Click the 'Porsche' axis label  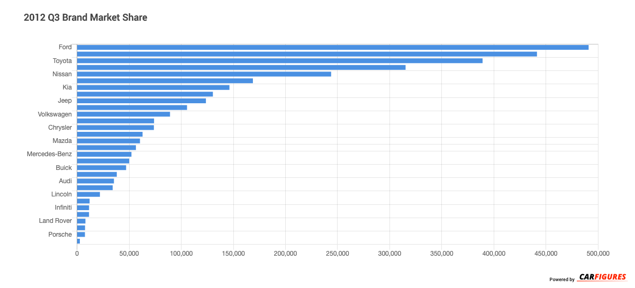point(60,235)
